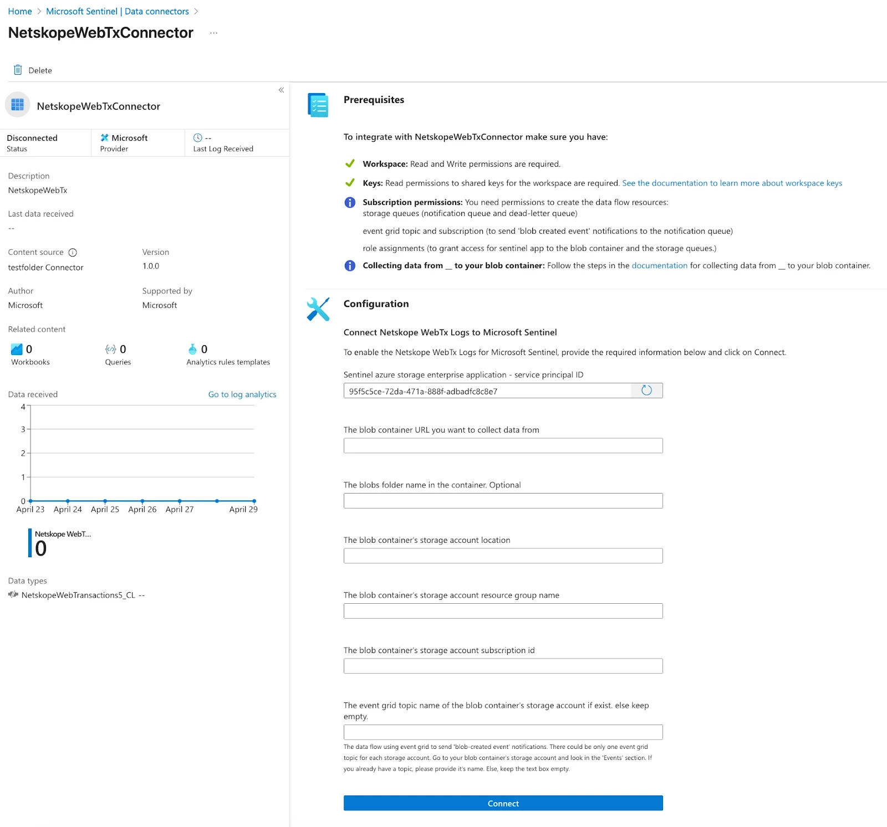Select Analytics rules templates count
Viewport: 887px width, 827px height.
(x=205, y=349)
